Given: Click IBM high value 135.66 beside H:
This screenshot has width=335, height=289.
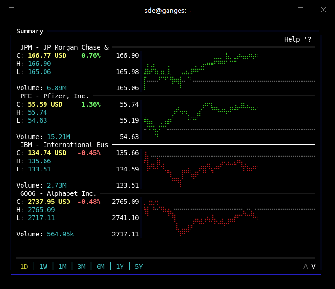Looking at the screenshot, I should click(x=39, y=161).
